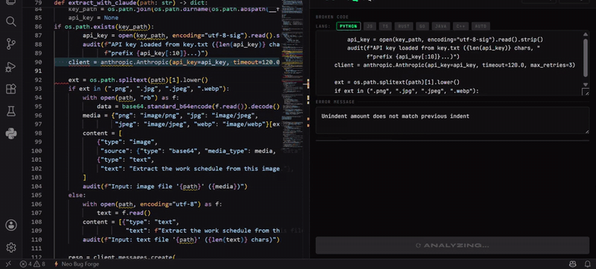Click the Broken Code scrollbar up arrow
This screenshot has width=596, height=269.
pyautogui.click(x=586, y=34)
